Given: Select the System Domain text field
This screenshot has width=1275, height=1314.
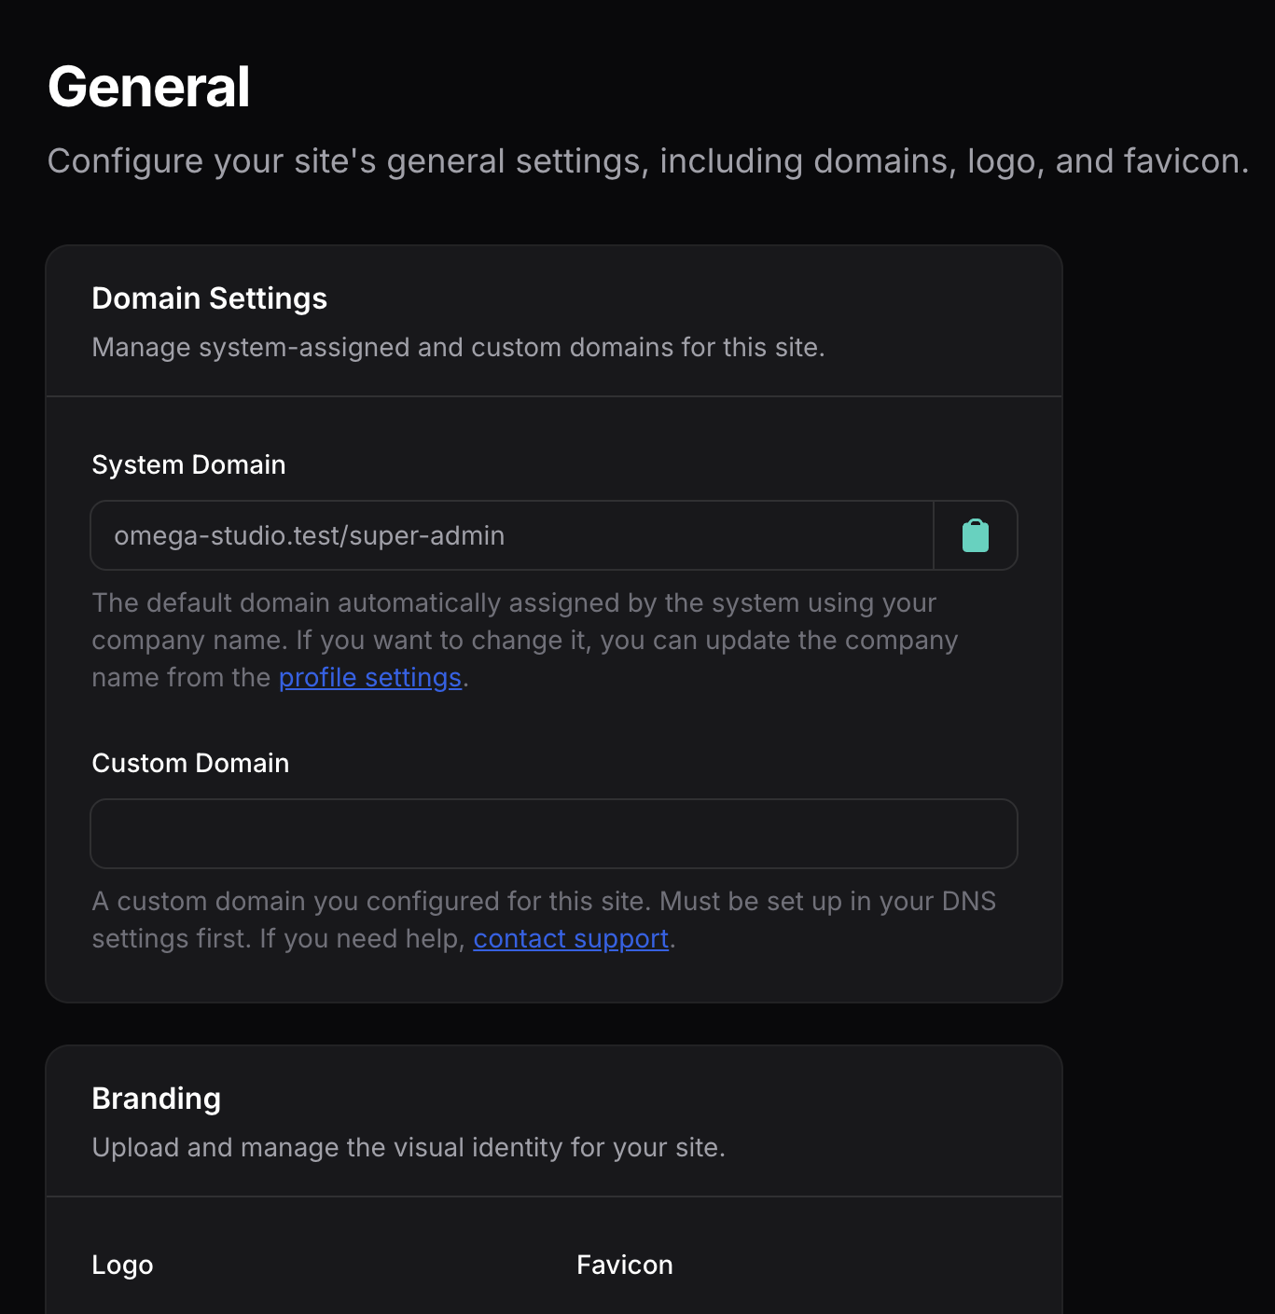Looking at the screenshot, I should coord(511,535).
